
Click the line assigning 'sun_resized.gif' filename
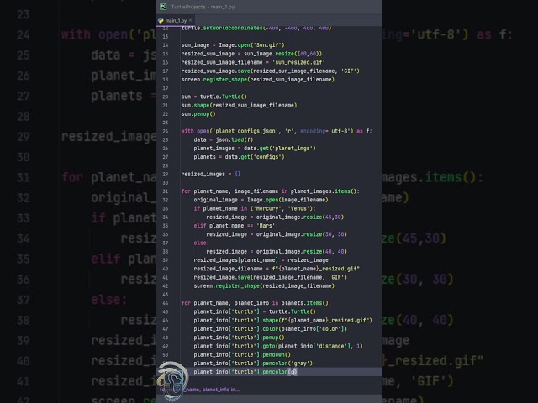pyautogui.click(x=253, y=62)
